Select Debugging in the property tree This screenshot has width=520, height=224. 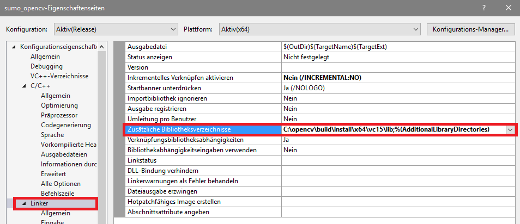pos(46,66)
